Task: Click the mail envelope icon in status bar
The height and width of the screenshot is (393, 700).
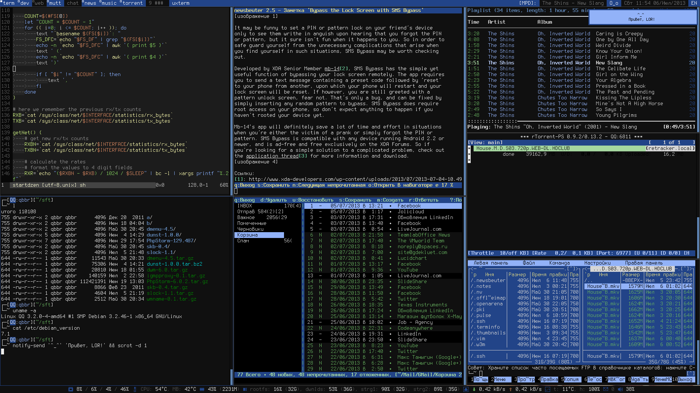Action: 606,389
